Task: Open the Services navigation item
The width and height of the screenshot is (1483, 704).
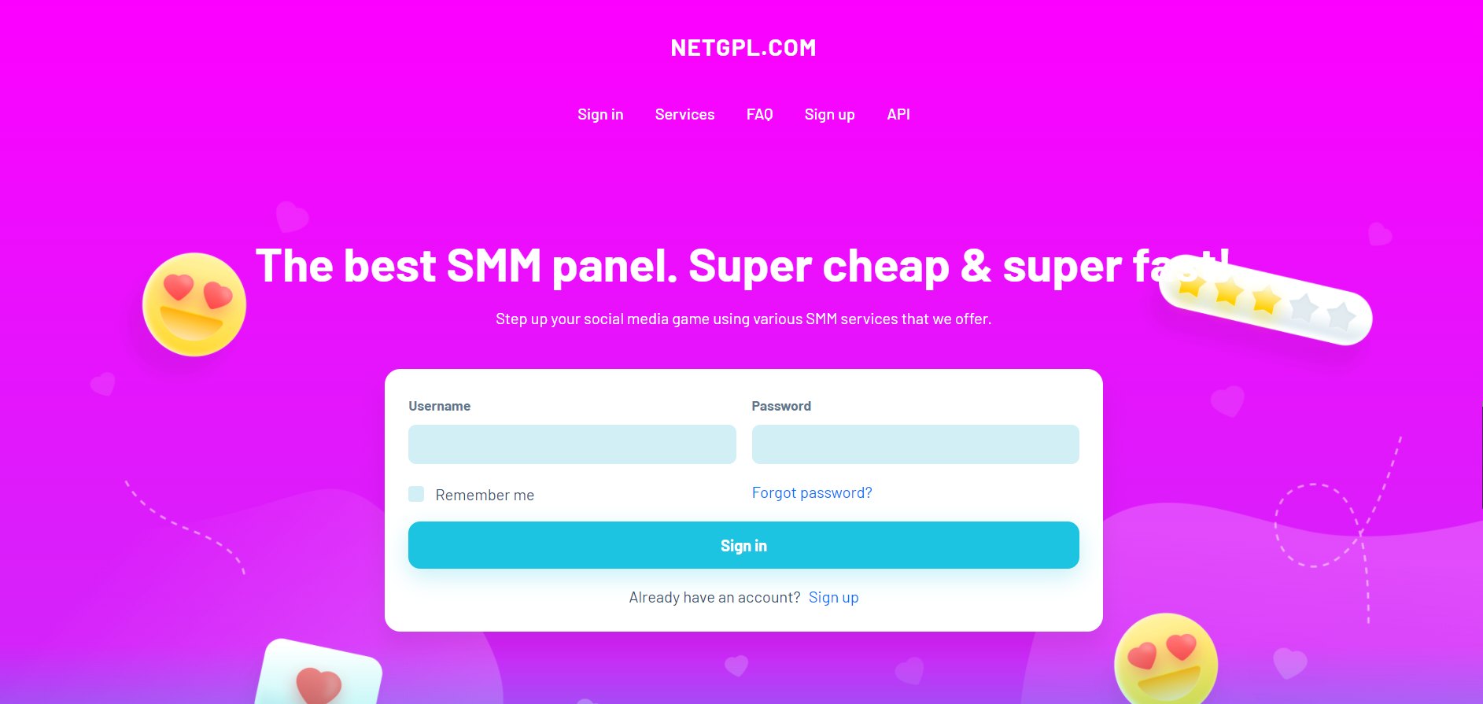Action: 684,114
